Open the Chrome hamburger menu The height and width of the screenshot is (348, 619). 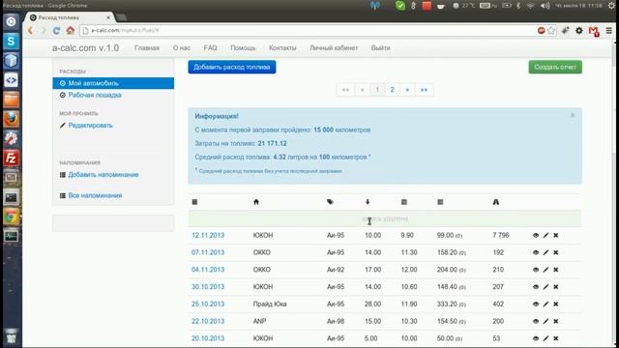pyautogui.click(x=608, y=30)
